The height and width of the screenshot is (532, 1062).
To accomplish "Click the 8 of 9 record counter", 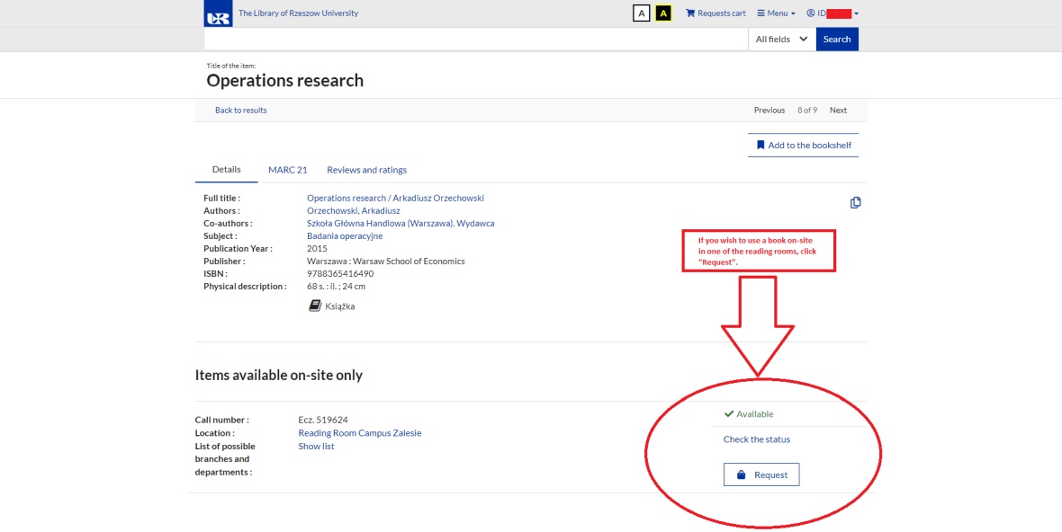I will (x=807, y=111).
